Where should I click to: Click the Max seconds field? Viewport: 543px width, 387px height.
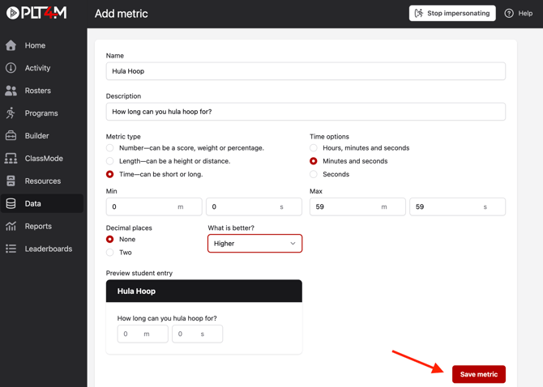(x=457, y=206)
